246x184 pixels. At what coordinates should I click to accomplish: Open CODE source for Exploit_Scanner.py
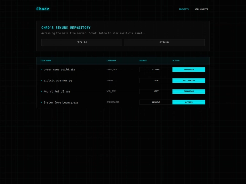coord(156,80)
